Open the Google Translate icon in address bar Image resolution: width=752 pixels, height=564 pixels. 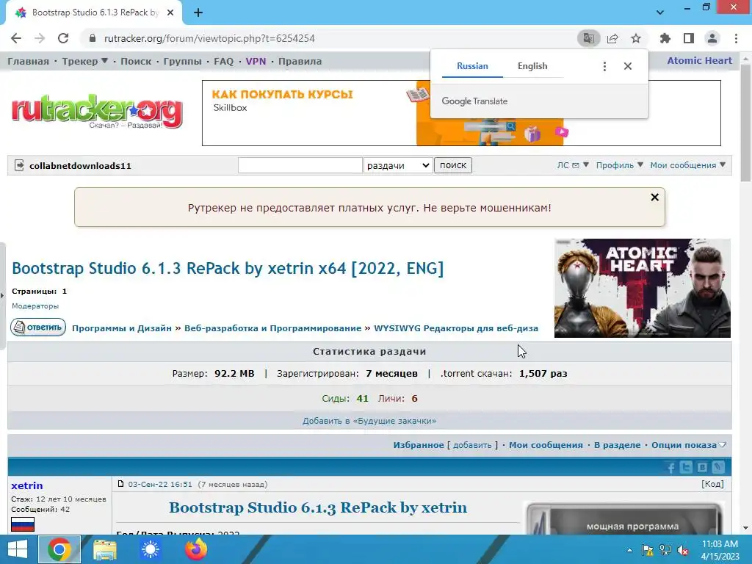[x=588, y=38]
